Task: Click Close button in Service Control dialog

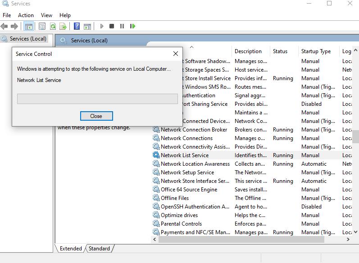Action: [x=96, y=116]
